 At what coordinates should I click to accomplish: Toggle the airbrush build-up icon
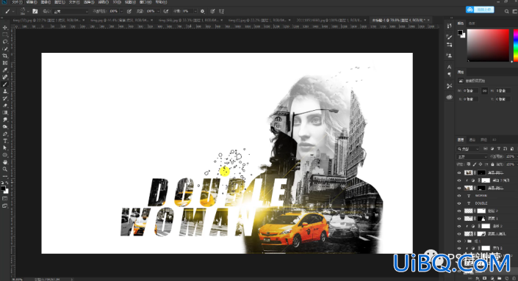(166, 11)
